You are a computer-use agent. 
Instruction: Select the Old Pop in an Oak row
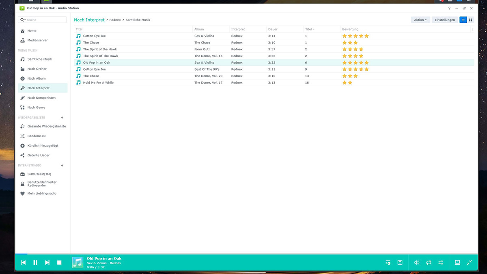click(274, 63)
